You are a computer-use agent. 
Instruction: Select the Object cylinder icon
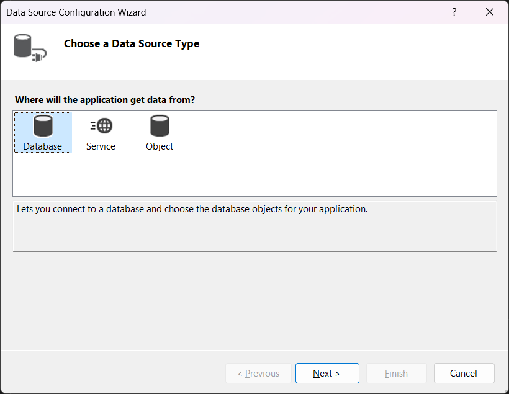pyautogui.click(x=160, y=126)
